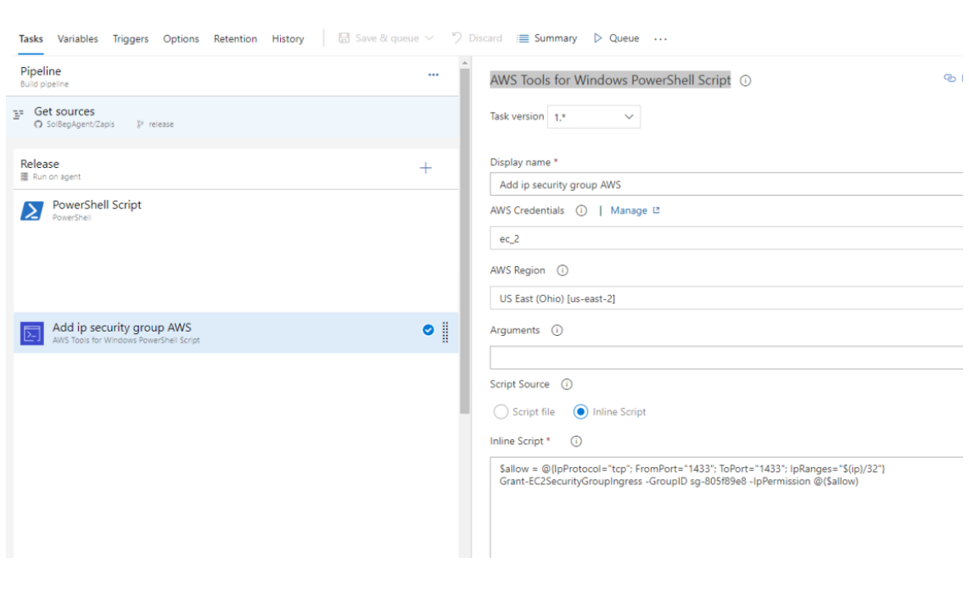
Task: Open the Summary view
Action: coord(547,38)
